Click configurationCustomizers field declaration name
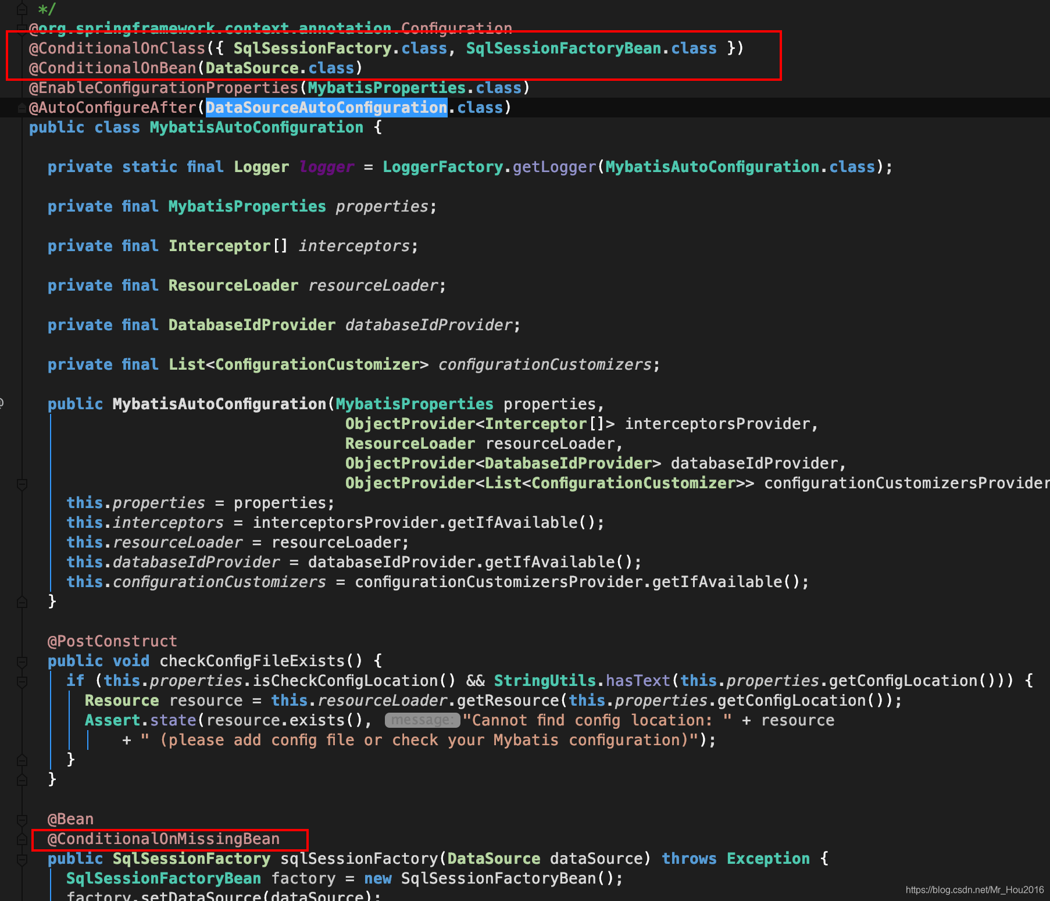The height and width of the screenshot is (901, 1050). pyautogui.click(x=545, y=364)
